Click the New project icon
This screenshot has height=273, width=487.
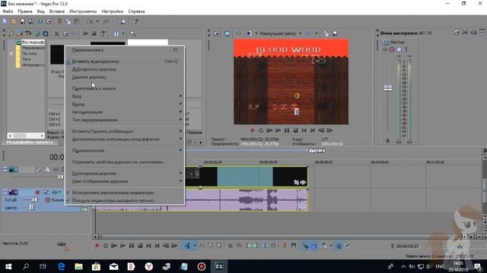[x=5, y=21]
